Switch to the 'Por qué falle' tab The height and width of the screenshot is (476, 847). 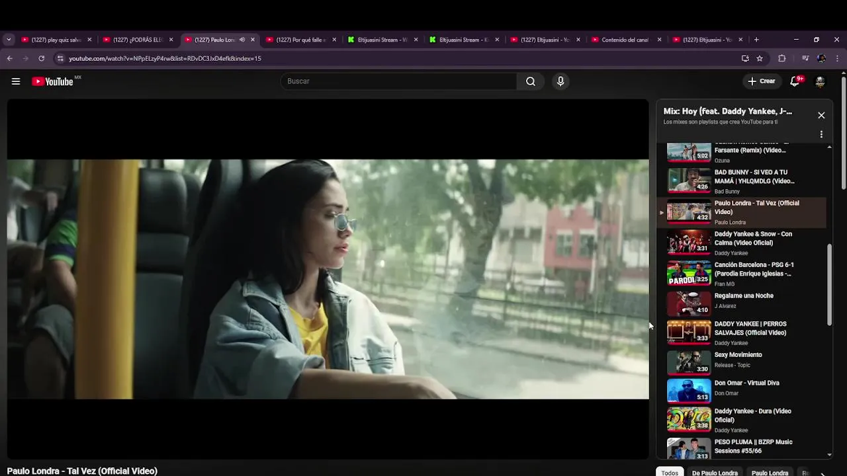pos(301,40)
